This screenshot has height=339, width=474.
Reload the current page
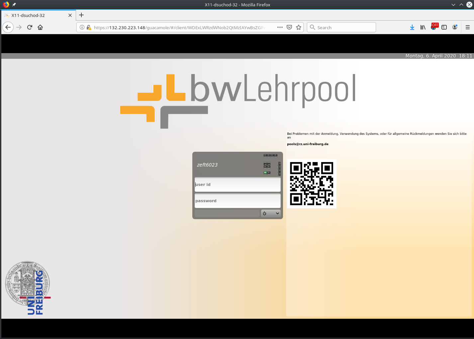30,27
